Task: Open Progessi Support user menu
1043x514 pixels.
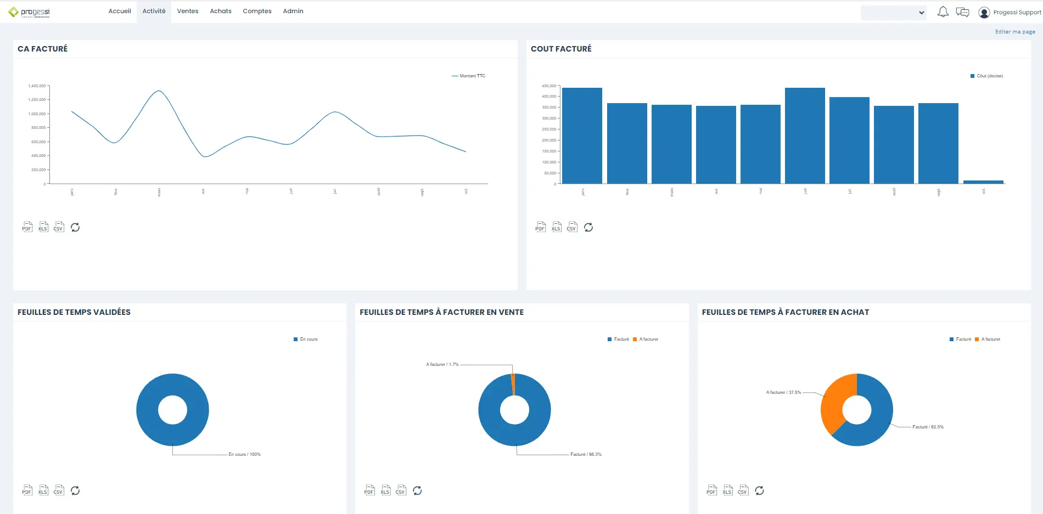Action: (x=1010, y=13)
